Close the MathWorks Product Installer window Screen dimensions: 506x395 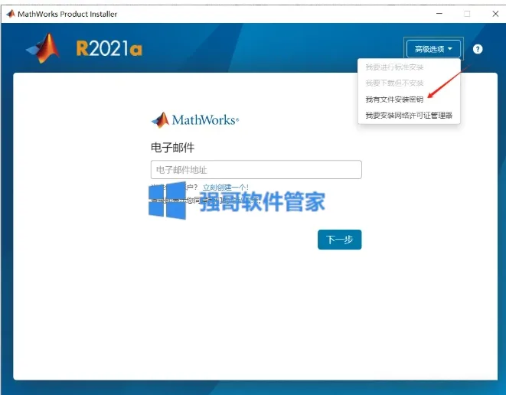coord(495,14)
